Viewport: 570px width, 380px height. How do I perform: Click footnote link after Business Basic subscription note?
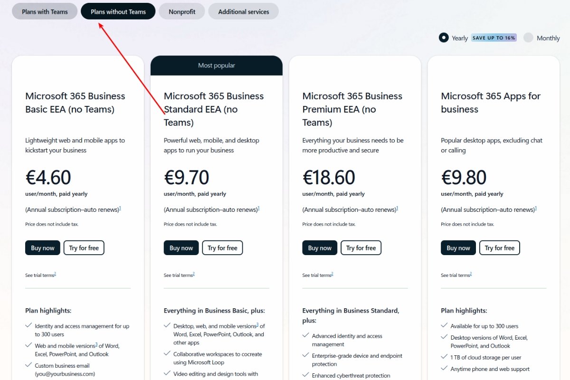(x=120, y=207)
